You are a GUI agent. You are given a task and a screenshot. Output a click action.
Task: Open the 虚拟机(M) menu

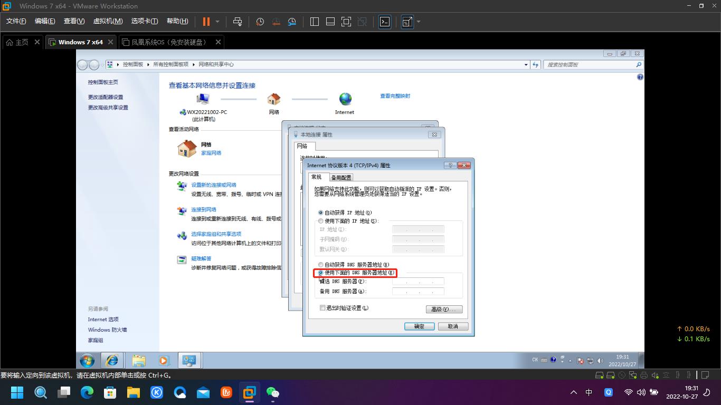point(108,22)
